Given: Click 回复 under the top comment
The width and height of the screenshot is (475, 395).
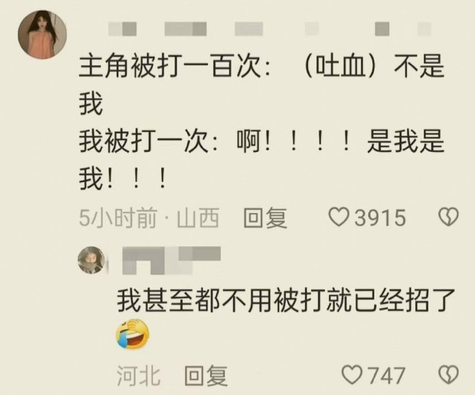Looking at the screenshot, I should (265, 217).
